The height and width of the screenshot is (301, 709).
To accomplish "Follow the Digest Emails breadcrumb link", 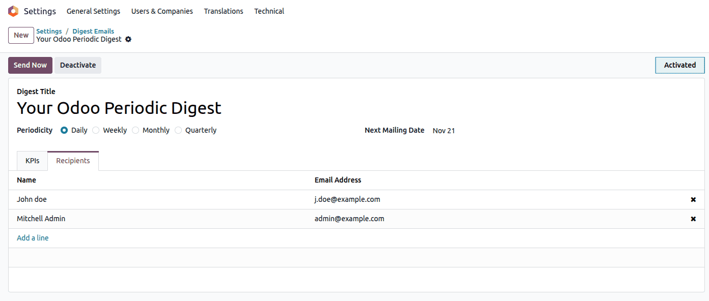I will (x=93, y=31).
